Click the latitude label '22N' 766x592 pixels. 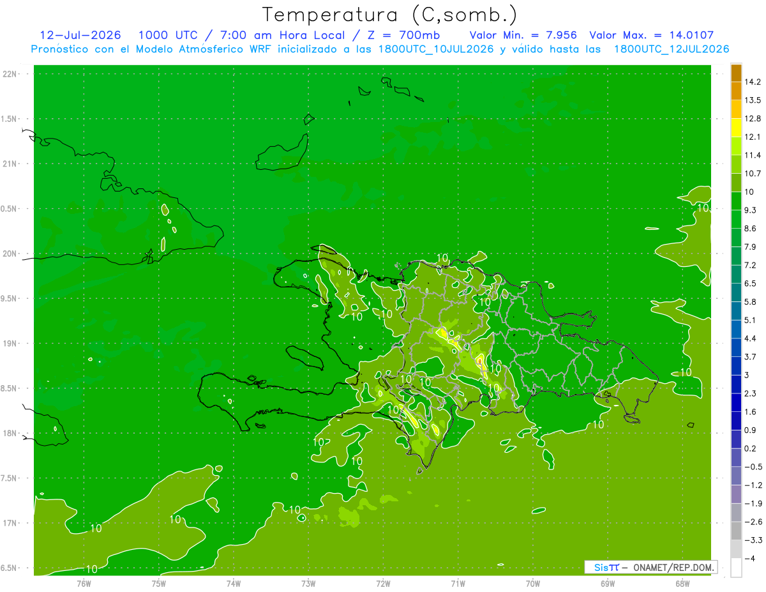10,74
